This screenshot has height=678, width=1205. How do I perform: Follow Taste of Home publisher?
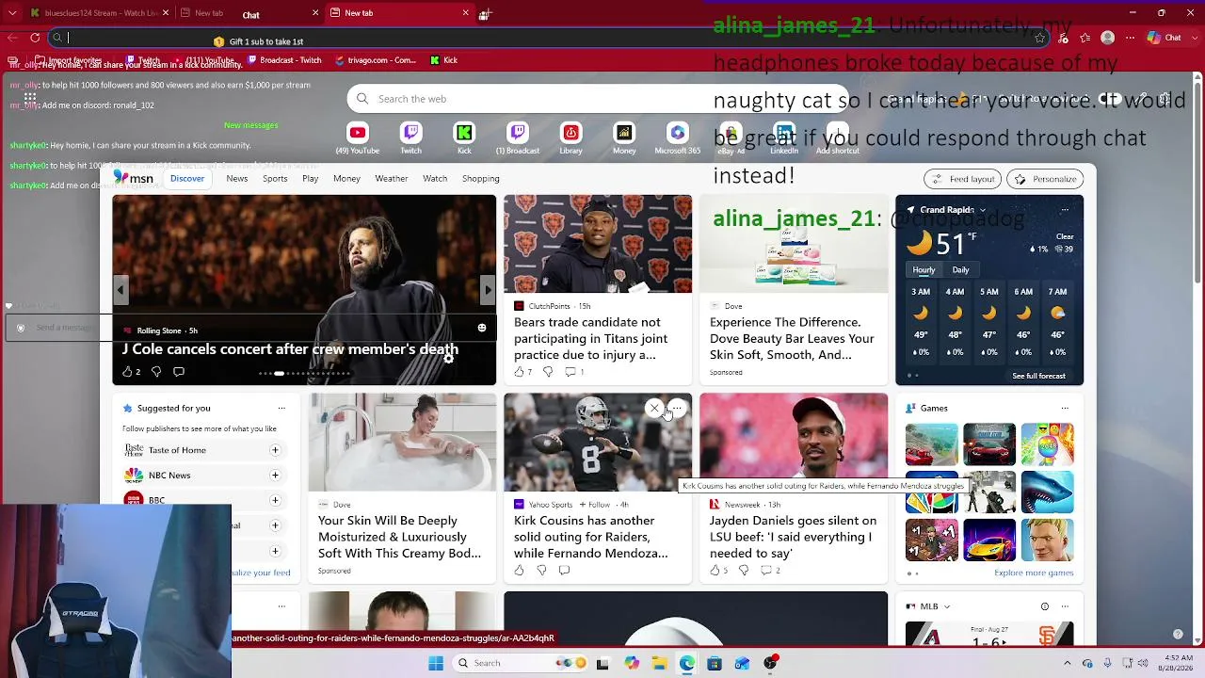pos(275,450)
